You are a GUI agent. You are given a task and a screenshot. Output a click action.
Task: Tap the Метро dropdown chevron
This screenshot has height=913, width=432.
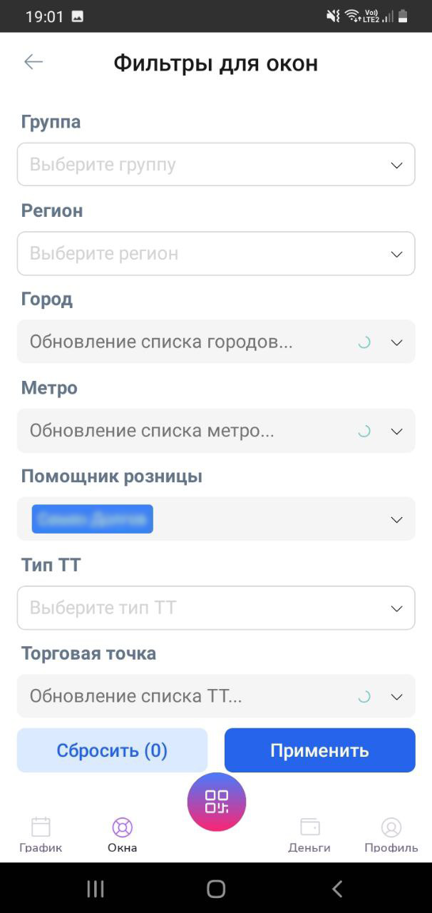397,431
